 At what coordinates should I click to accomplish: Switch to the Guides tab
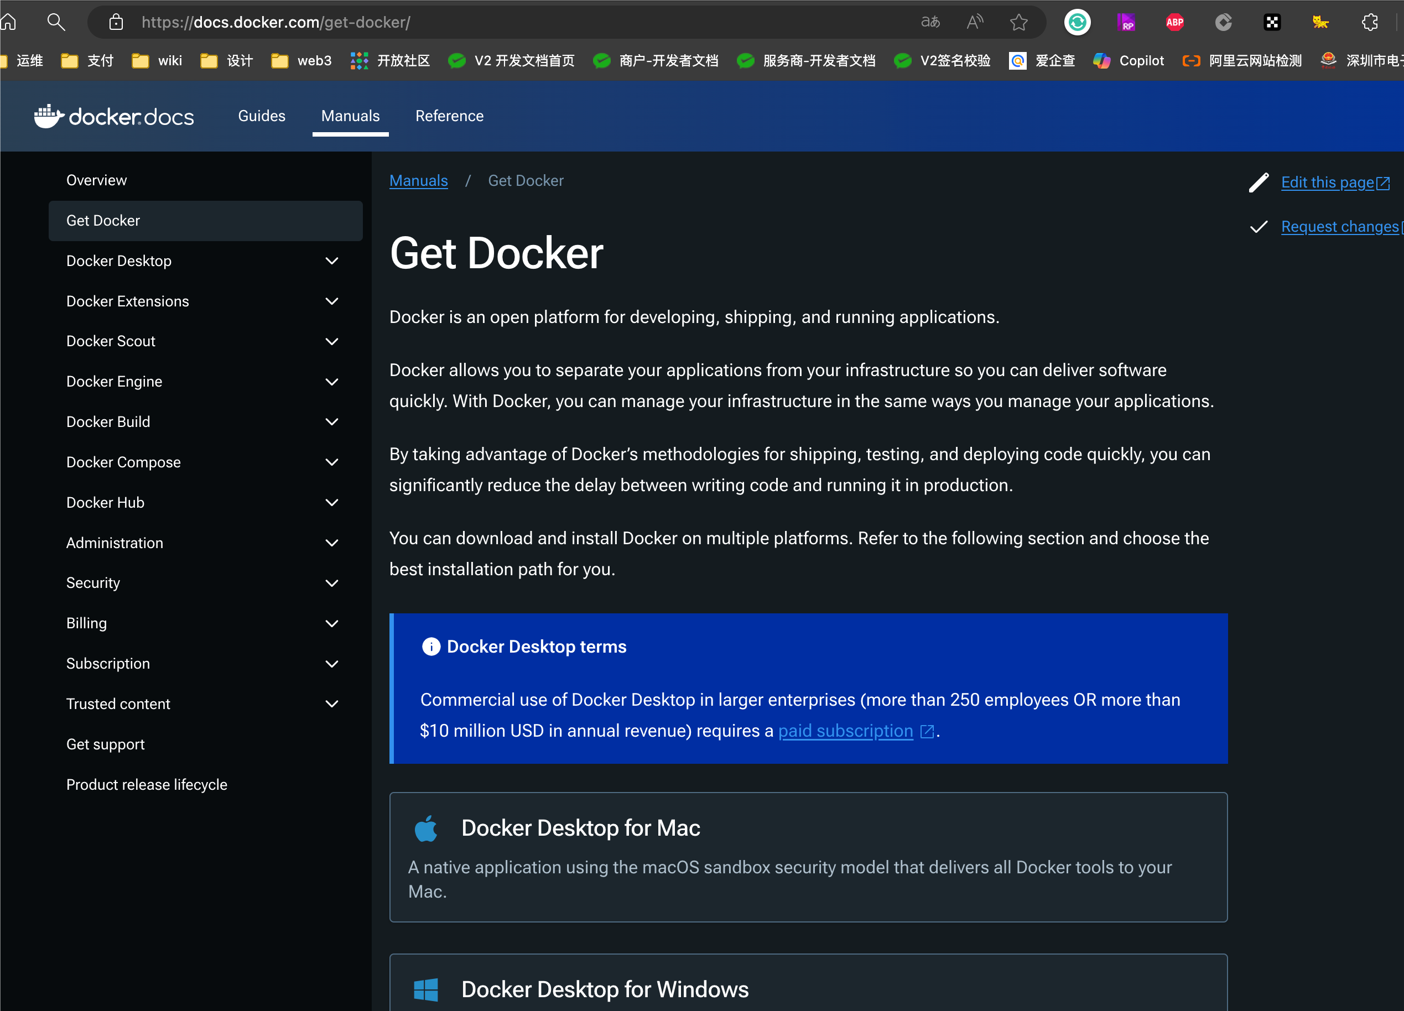pyautogui.click(x=261, y=116)
